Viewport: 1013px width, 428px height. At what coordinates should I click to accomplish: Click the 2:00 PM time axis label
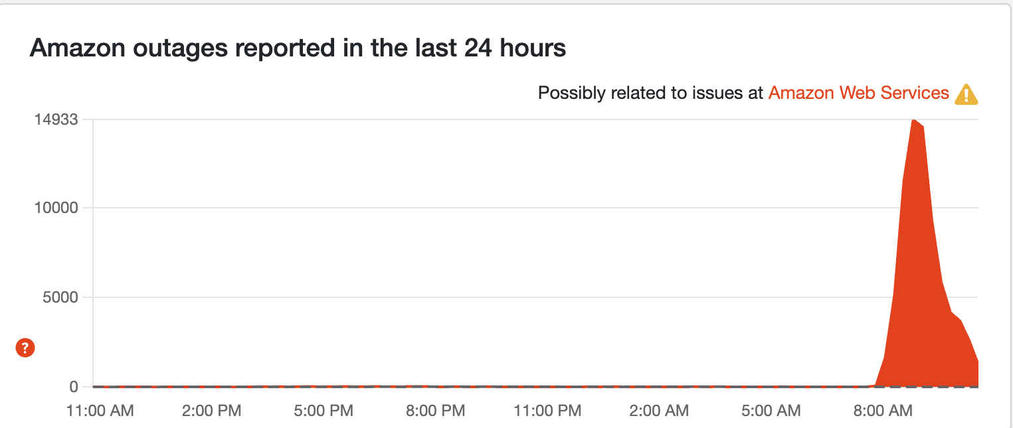tap(211, 411)
